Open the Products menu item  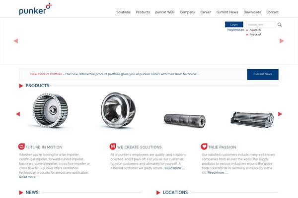(143, 12)
